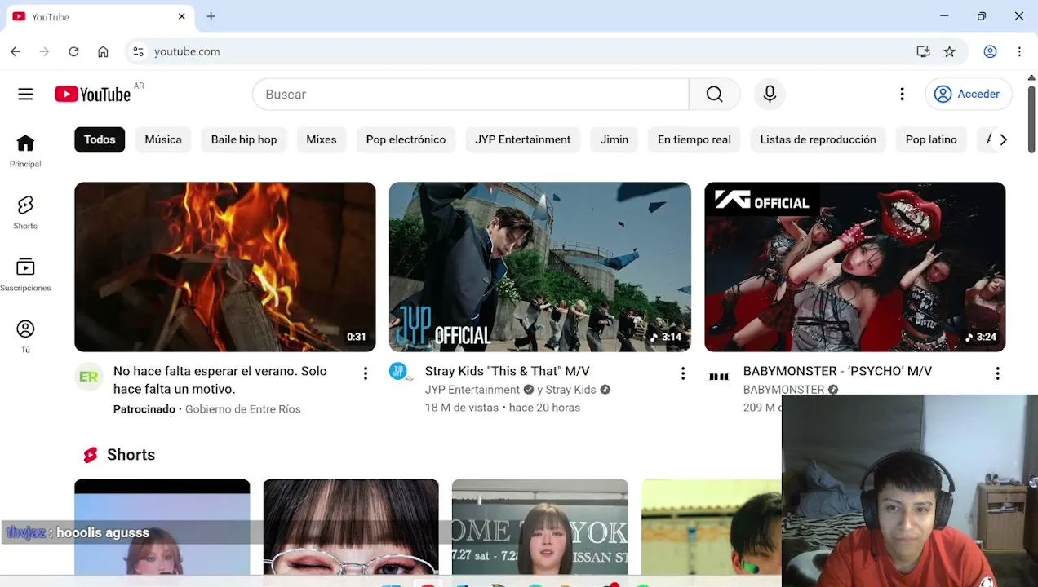
Task: Go back with browser back arrow
Action: coord(15,51)
